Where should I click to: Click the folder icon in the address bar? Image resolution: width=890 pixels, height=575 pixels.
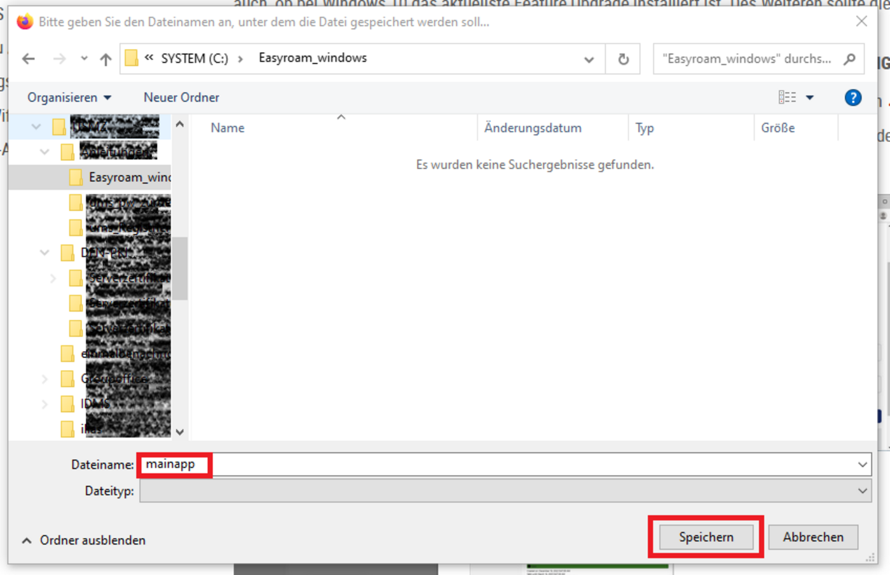[132, 59]
